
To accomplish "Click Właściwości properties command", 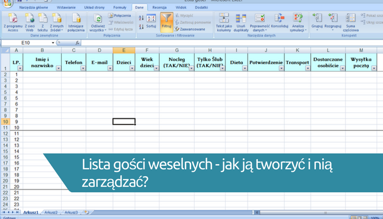I will click(121, 22).
